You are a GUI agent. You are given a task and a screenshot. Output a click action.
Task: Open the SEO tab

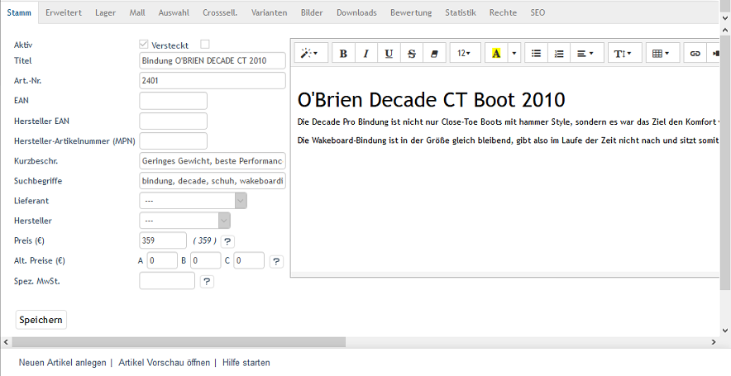(x=537, y=13)
